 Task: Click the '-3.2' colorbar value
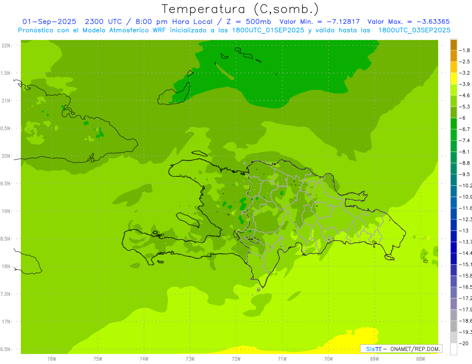click(465, 73)
